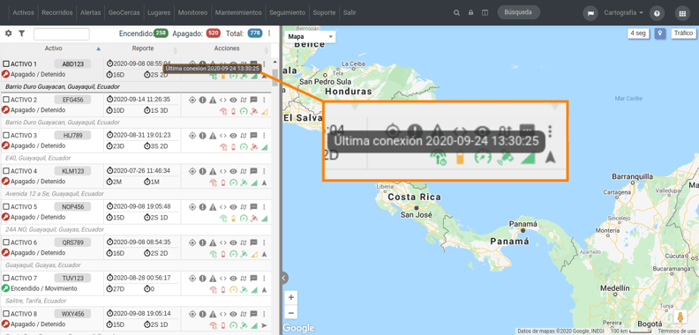This screenshot has width=699, height=335.
Task: Sort by the Activo column header
Action: point(54,48)
